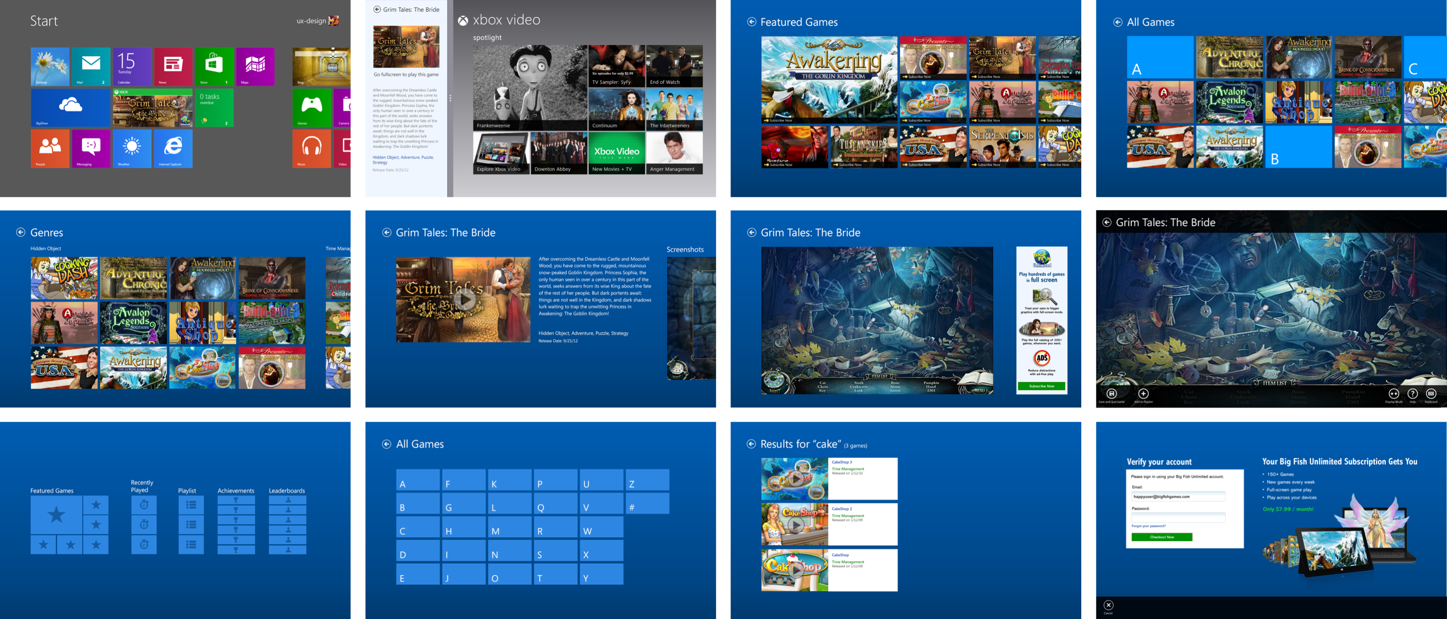Open the Store tile on Start screen
1447x619 pixels.
214,66
